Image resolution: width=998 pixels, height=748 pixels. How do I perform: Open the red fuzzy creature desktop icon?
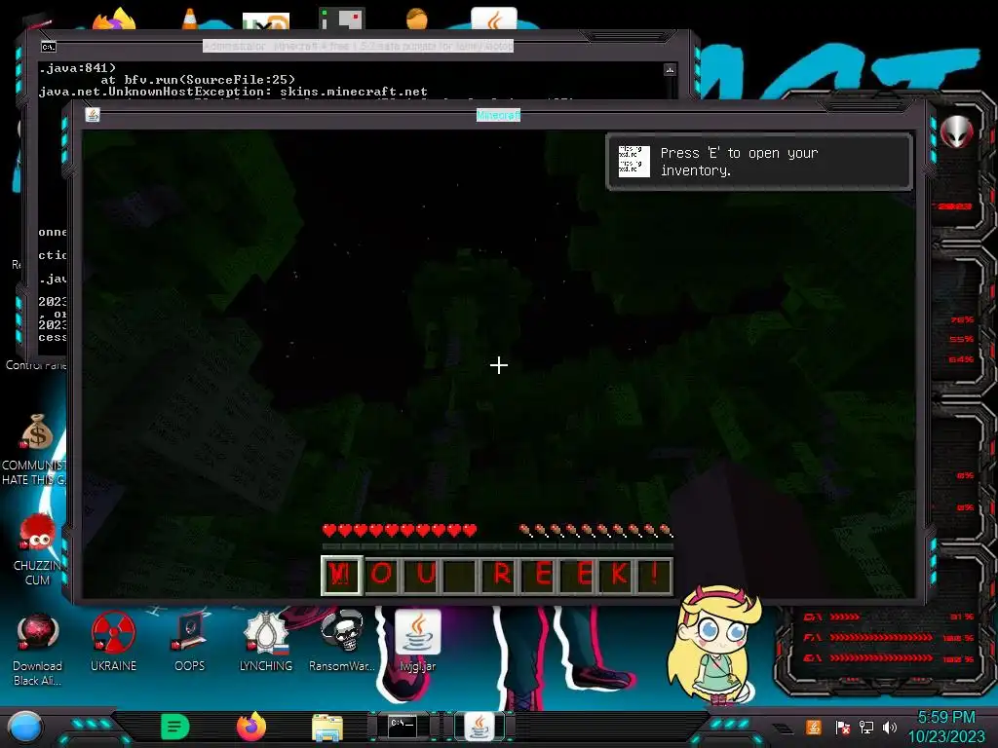tap(38, 533)
